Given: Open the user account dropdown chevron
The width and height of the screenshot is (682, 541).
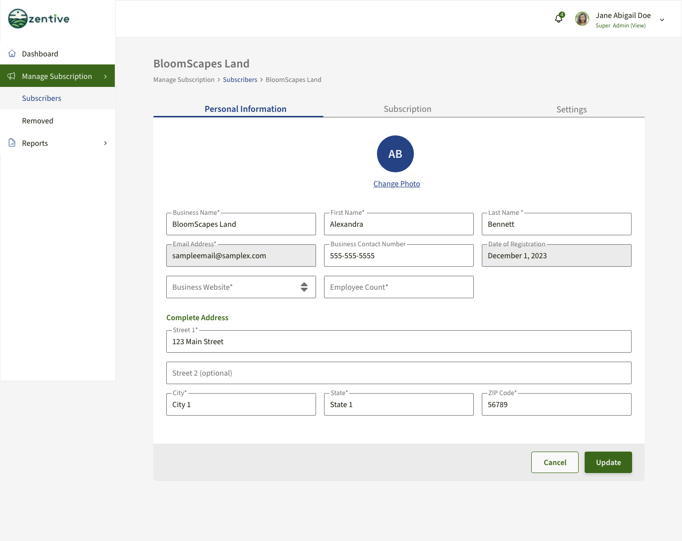Looking at the screenshot, I should pyautogui.click(x=662, y=20).
